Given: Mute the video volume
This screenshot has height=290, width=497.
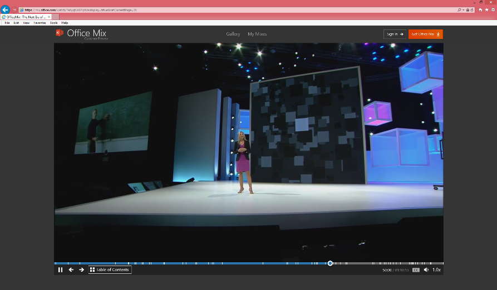Looking at the screenshot, I should tap(426, 270).
